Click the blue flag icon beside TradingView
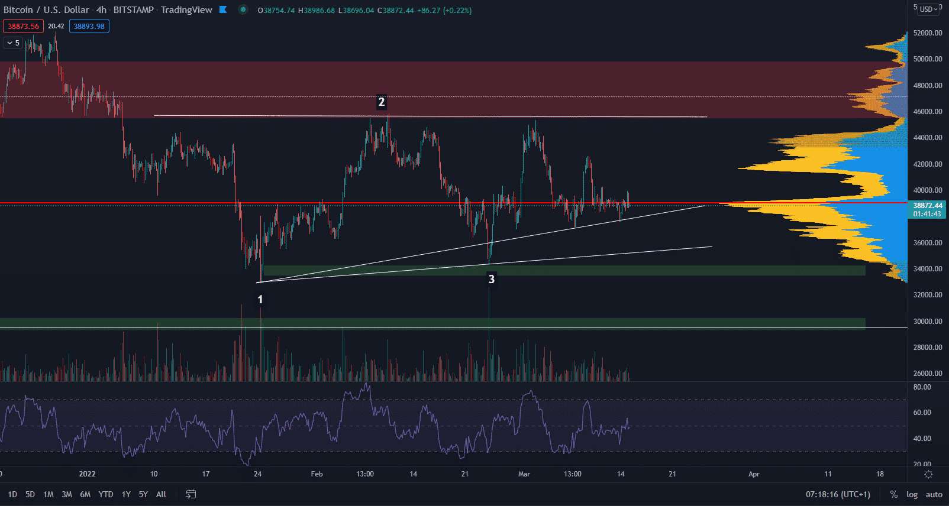 [x=223, y=9]
